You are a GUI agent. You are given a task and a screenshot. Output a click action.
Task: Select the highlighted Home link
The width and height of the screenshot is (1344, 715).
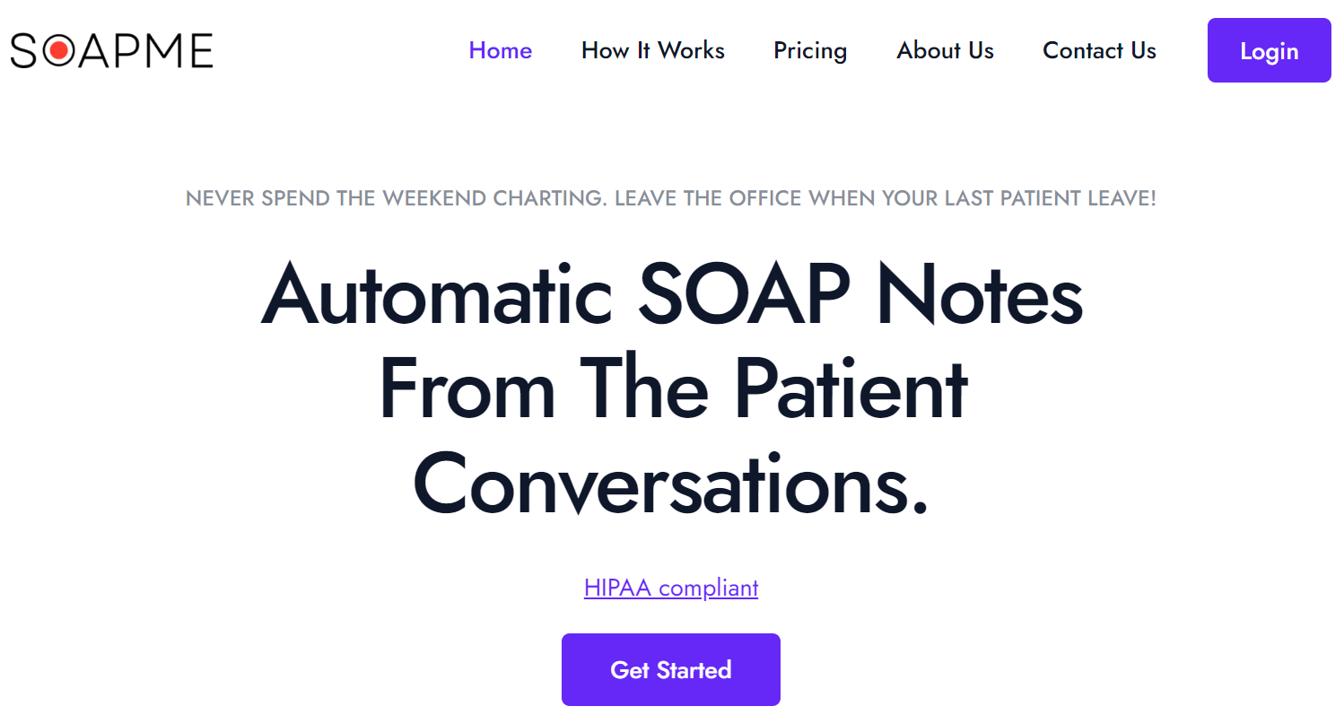coord(500,51)
